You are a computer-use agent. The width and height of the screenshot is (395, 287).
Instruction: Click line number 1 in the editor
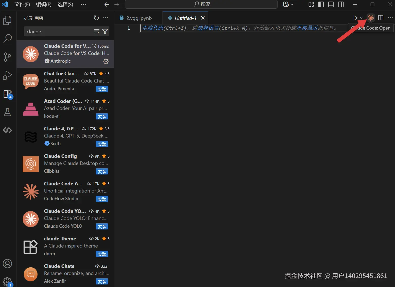click(129, 28)
